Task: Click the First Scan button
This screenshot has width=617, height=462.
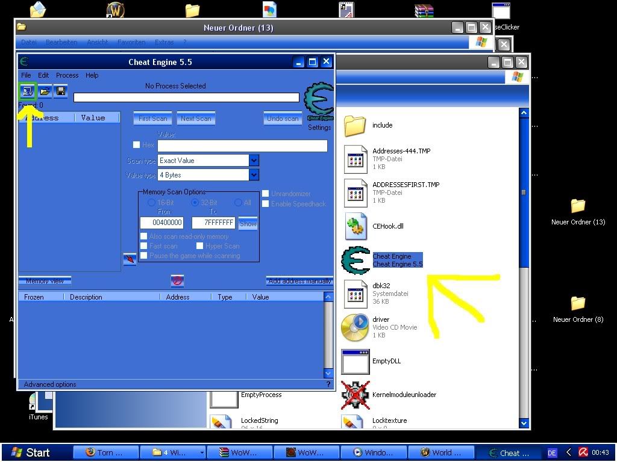Action: tap(152, 119)
